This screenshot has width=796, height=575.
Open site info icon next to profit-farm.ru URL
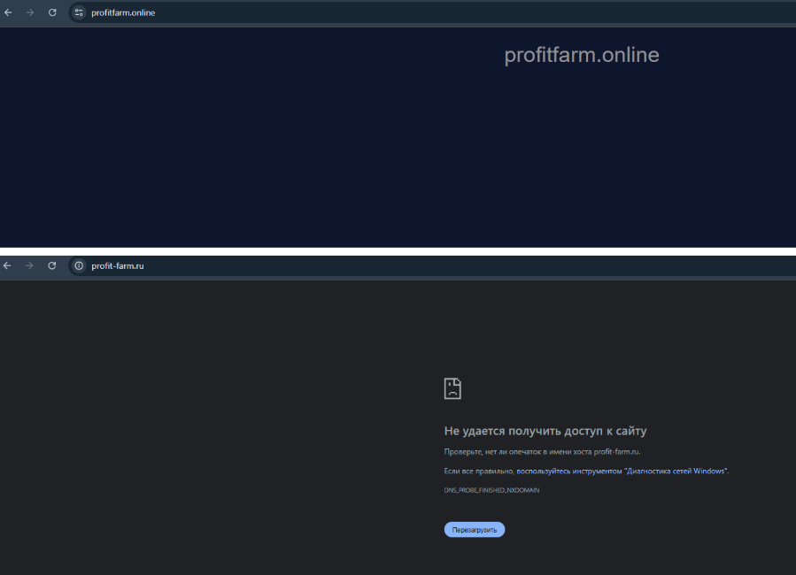tap(79, 265)
